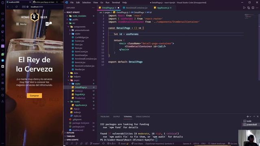Switch to the OUTPUT panel tab

[117, 116]
